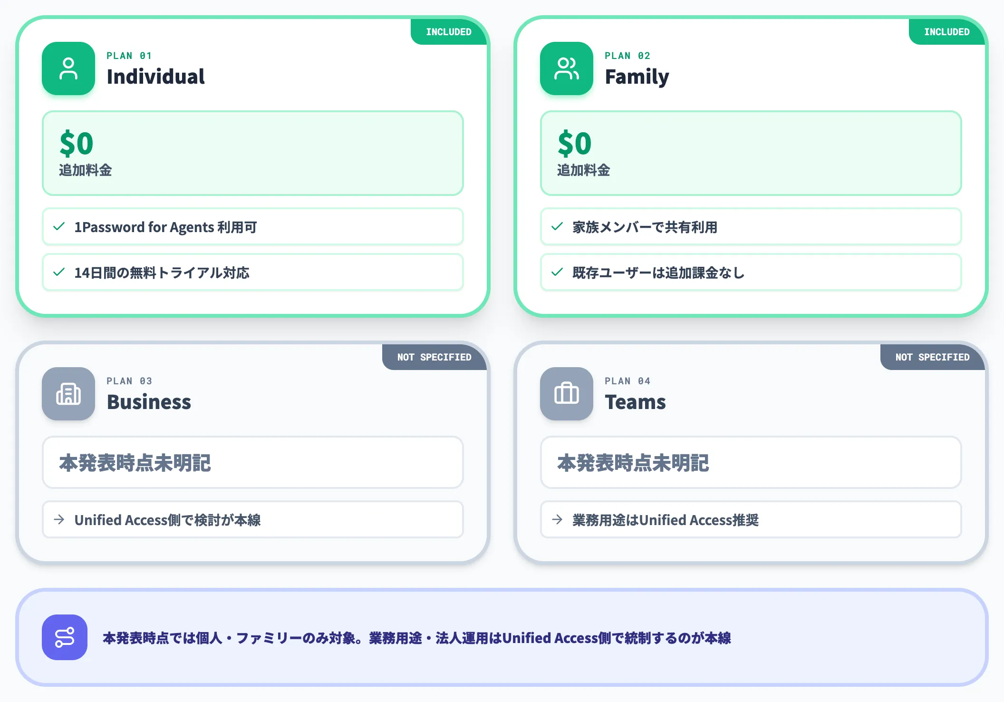Click the purple route icon in footer note
The height and width of the screenshot is (702, 1004).
point(65,637)
